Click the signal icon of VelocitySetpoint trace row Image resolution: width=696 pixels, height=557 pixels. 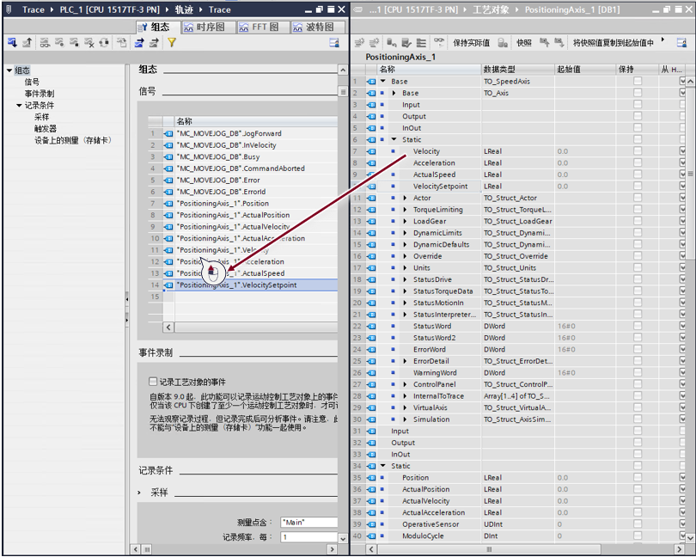click(x=168, y=285)
